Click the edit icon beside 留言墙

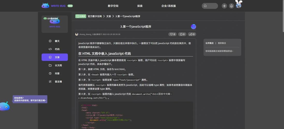point(50,82)
